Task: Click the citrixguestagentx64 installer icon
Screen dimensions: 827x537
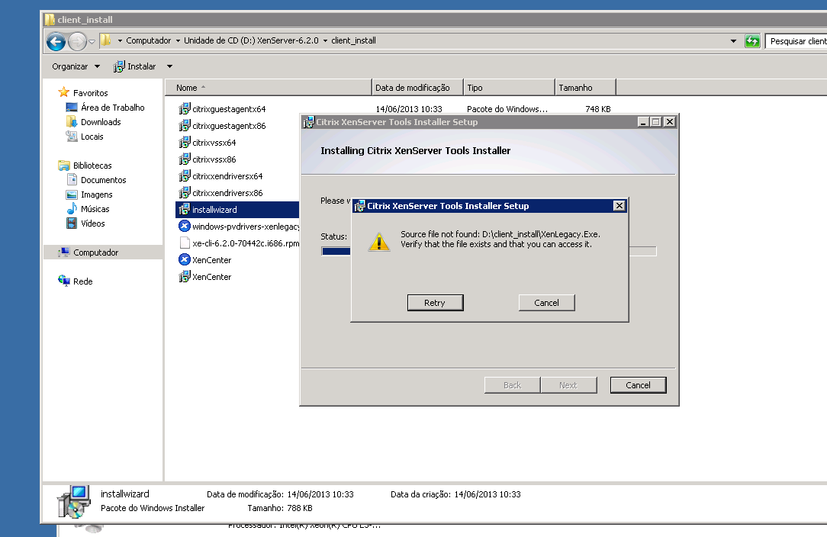Action: pyautogui.click(x=185, y=109)
